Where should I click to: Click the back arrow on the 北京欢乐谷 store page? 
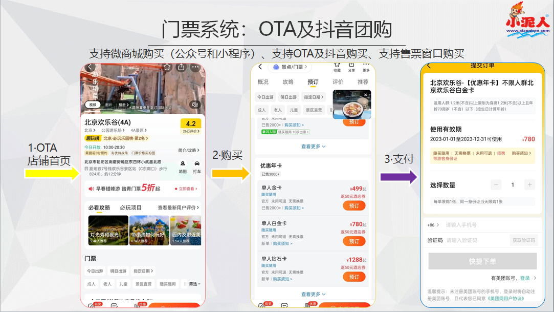coord(90,67)
